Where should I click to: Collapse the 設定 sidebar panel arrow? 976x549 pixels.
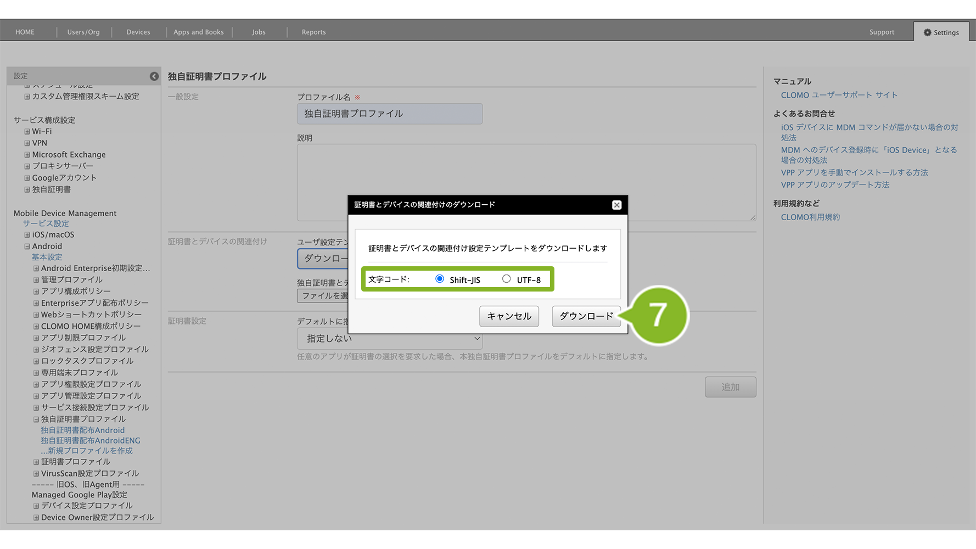point(154,76)
